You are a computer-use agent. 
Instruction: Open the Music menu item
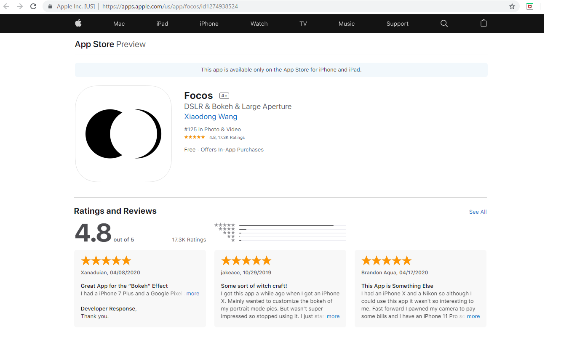click(347, 24)
